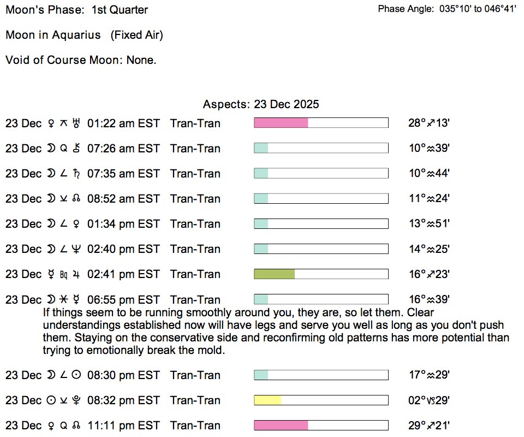
Task: Click the "Aspects: 23 Dec 2025" heading
Action: coord(261,104)
